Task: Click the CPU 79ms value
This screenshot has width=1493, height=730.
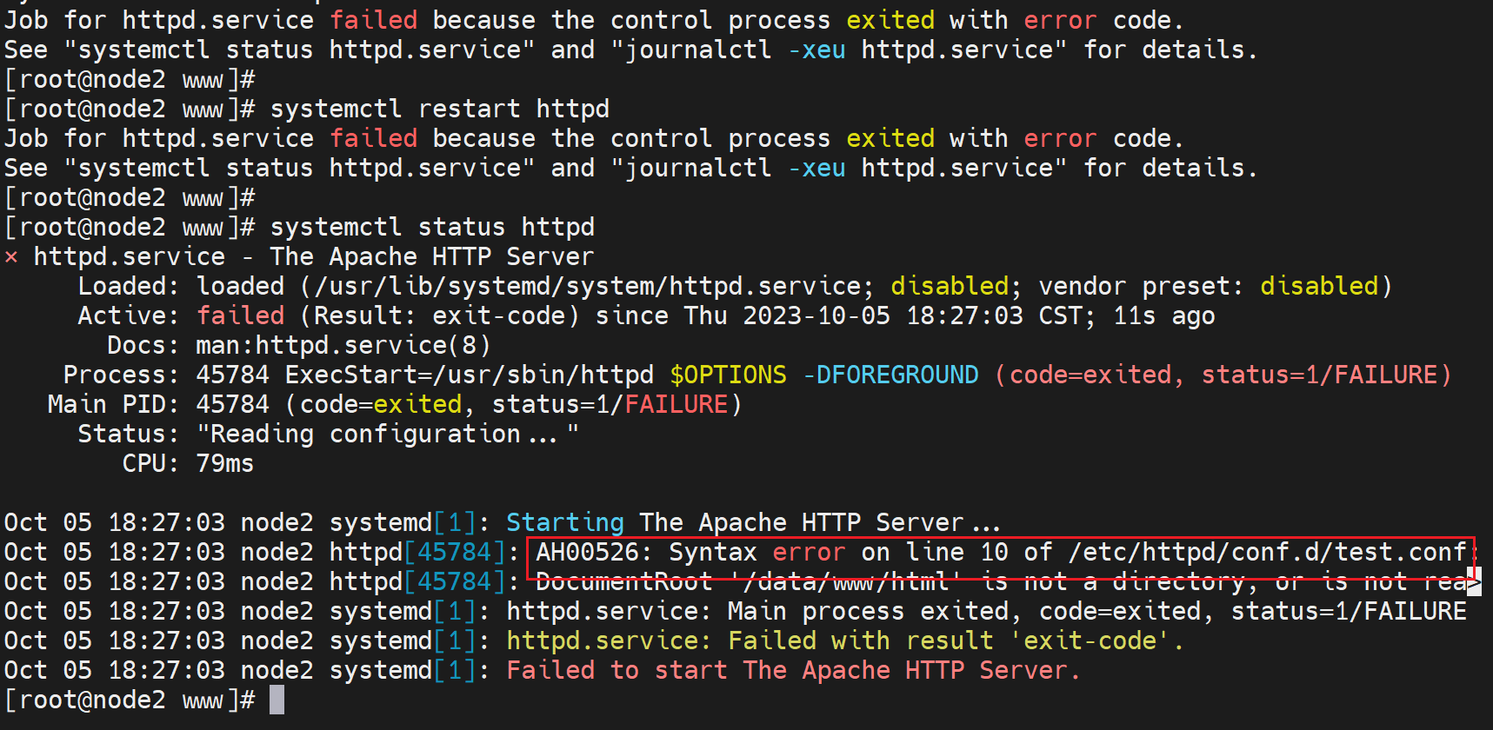Action: coord(224,464)
